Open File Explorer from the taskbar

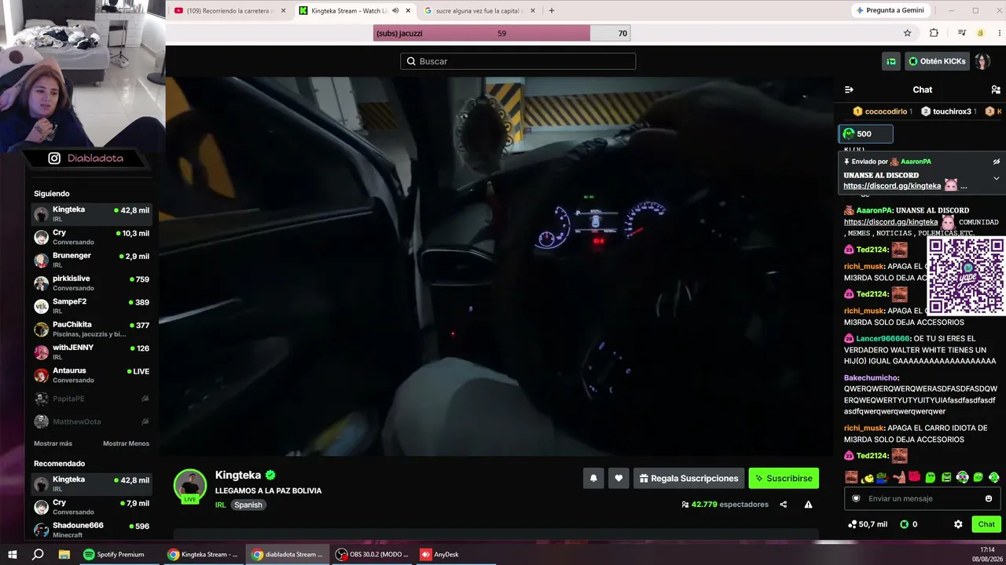click(x=64, y=554)
